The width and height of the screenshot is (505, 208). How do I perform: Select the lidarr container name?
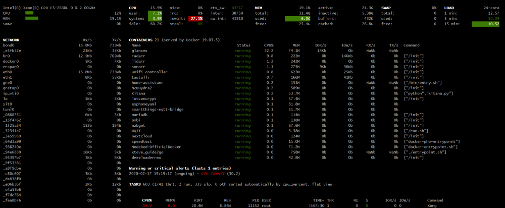click(x=138, y=61)
